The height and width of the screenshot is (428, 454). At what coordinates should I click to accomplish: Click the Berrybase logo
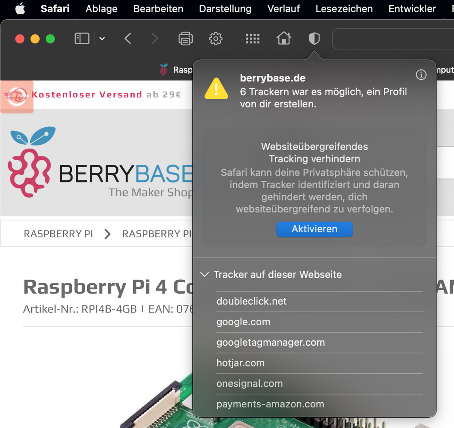pos(100,162)
